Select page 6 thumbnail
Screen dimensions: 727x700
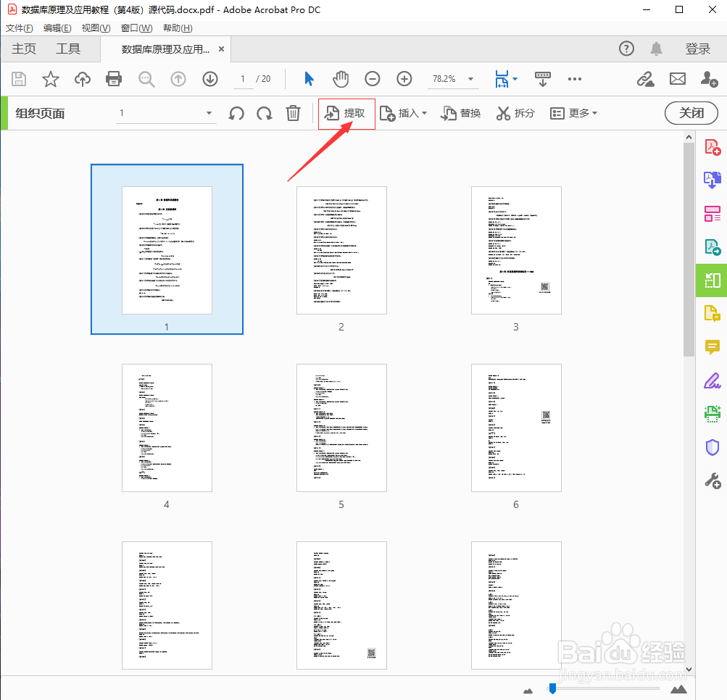(x=516, y=428)
